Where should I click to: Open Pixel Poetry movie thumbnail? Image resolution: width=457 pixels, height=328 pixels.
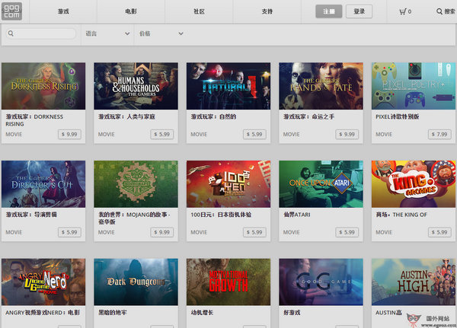coord(414,86)
